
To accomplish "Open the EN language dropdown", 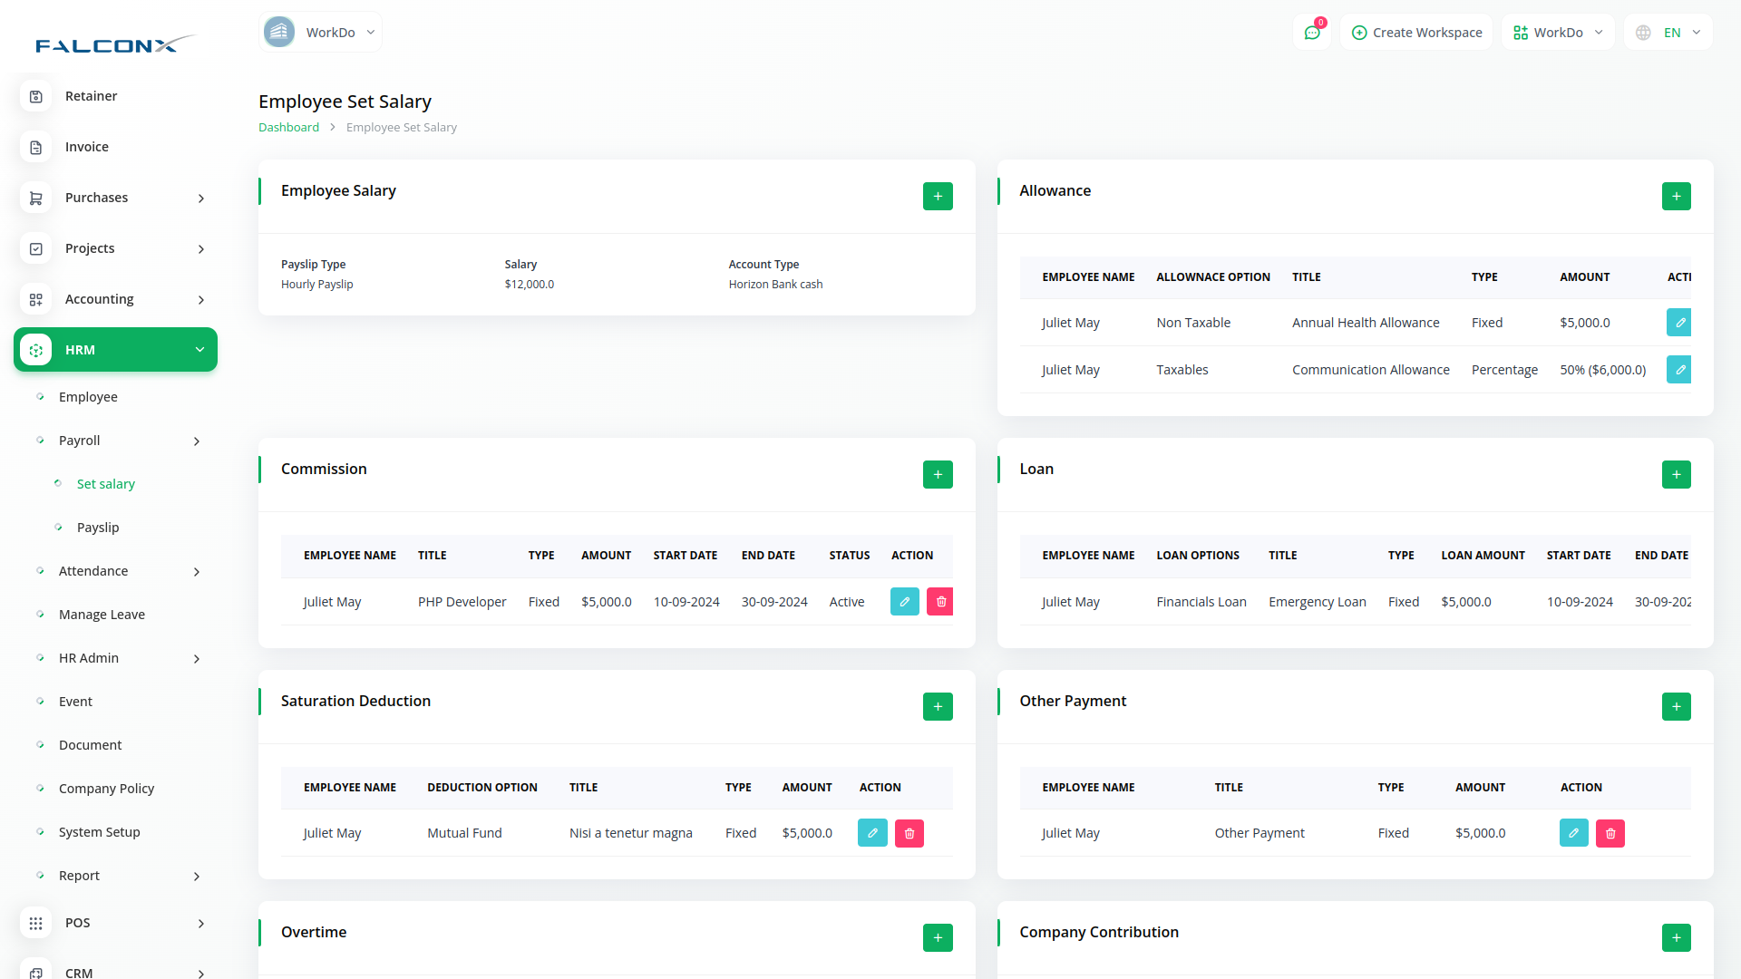I will tap(1669, 33).
